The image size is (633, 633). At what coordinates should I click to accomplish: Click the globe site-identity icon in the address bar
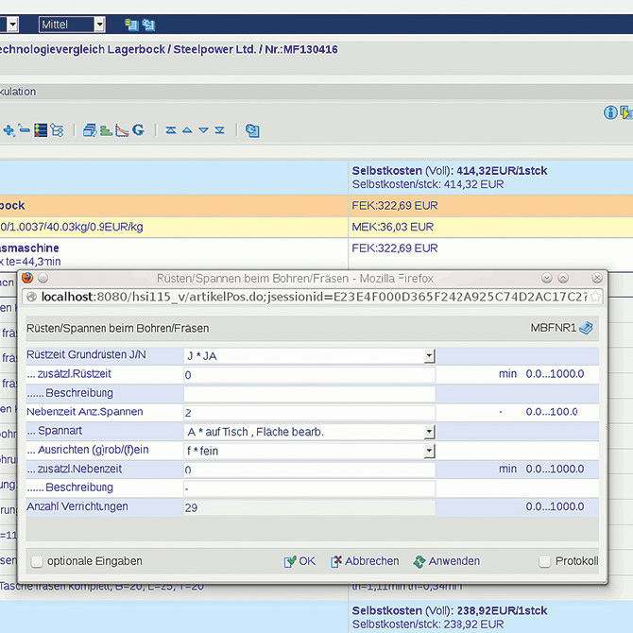tap(31, 297)
